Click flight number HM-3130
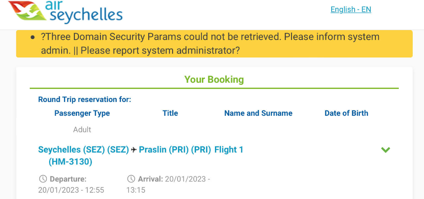This screenshot has width=424, height=199. point(70,161)
